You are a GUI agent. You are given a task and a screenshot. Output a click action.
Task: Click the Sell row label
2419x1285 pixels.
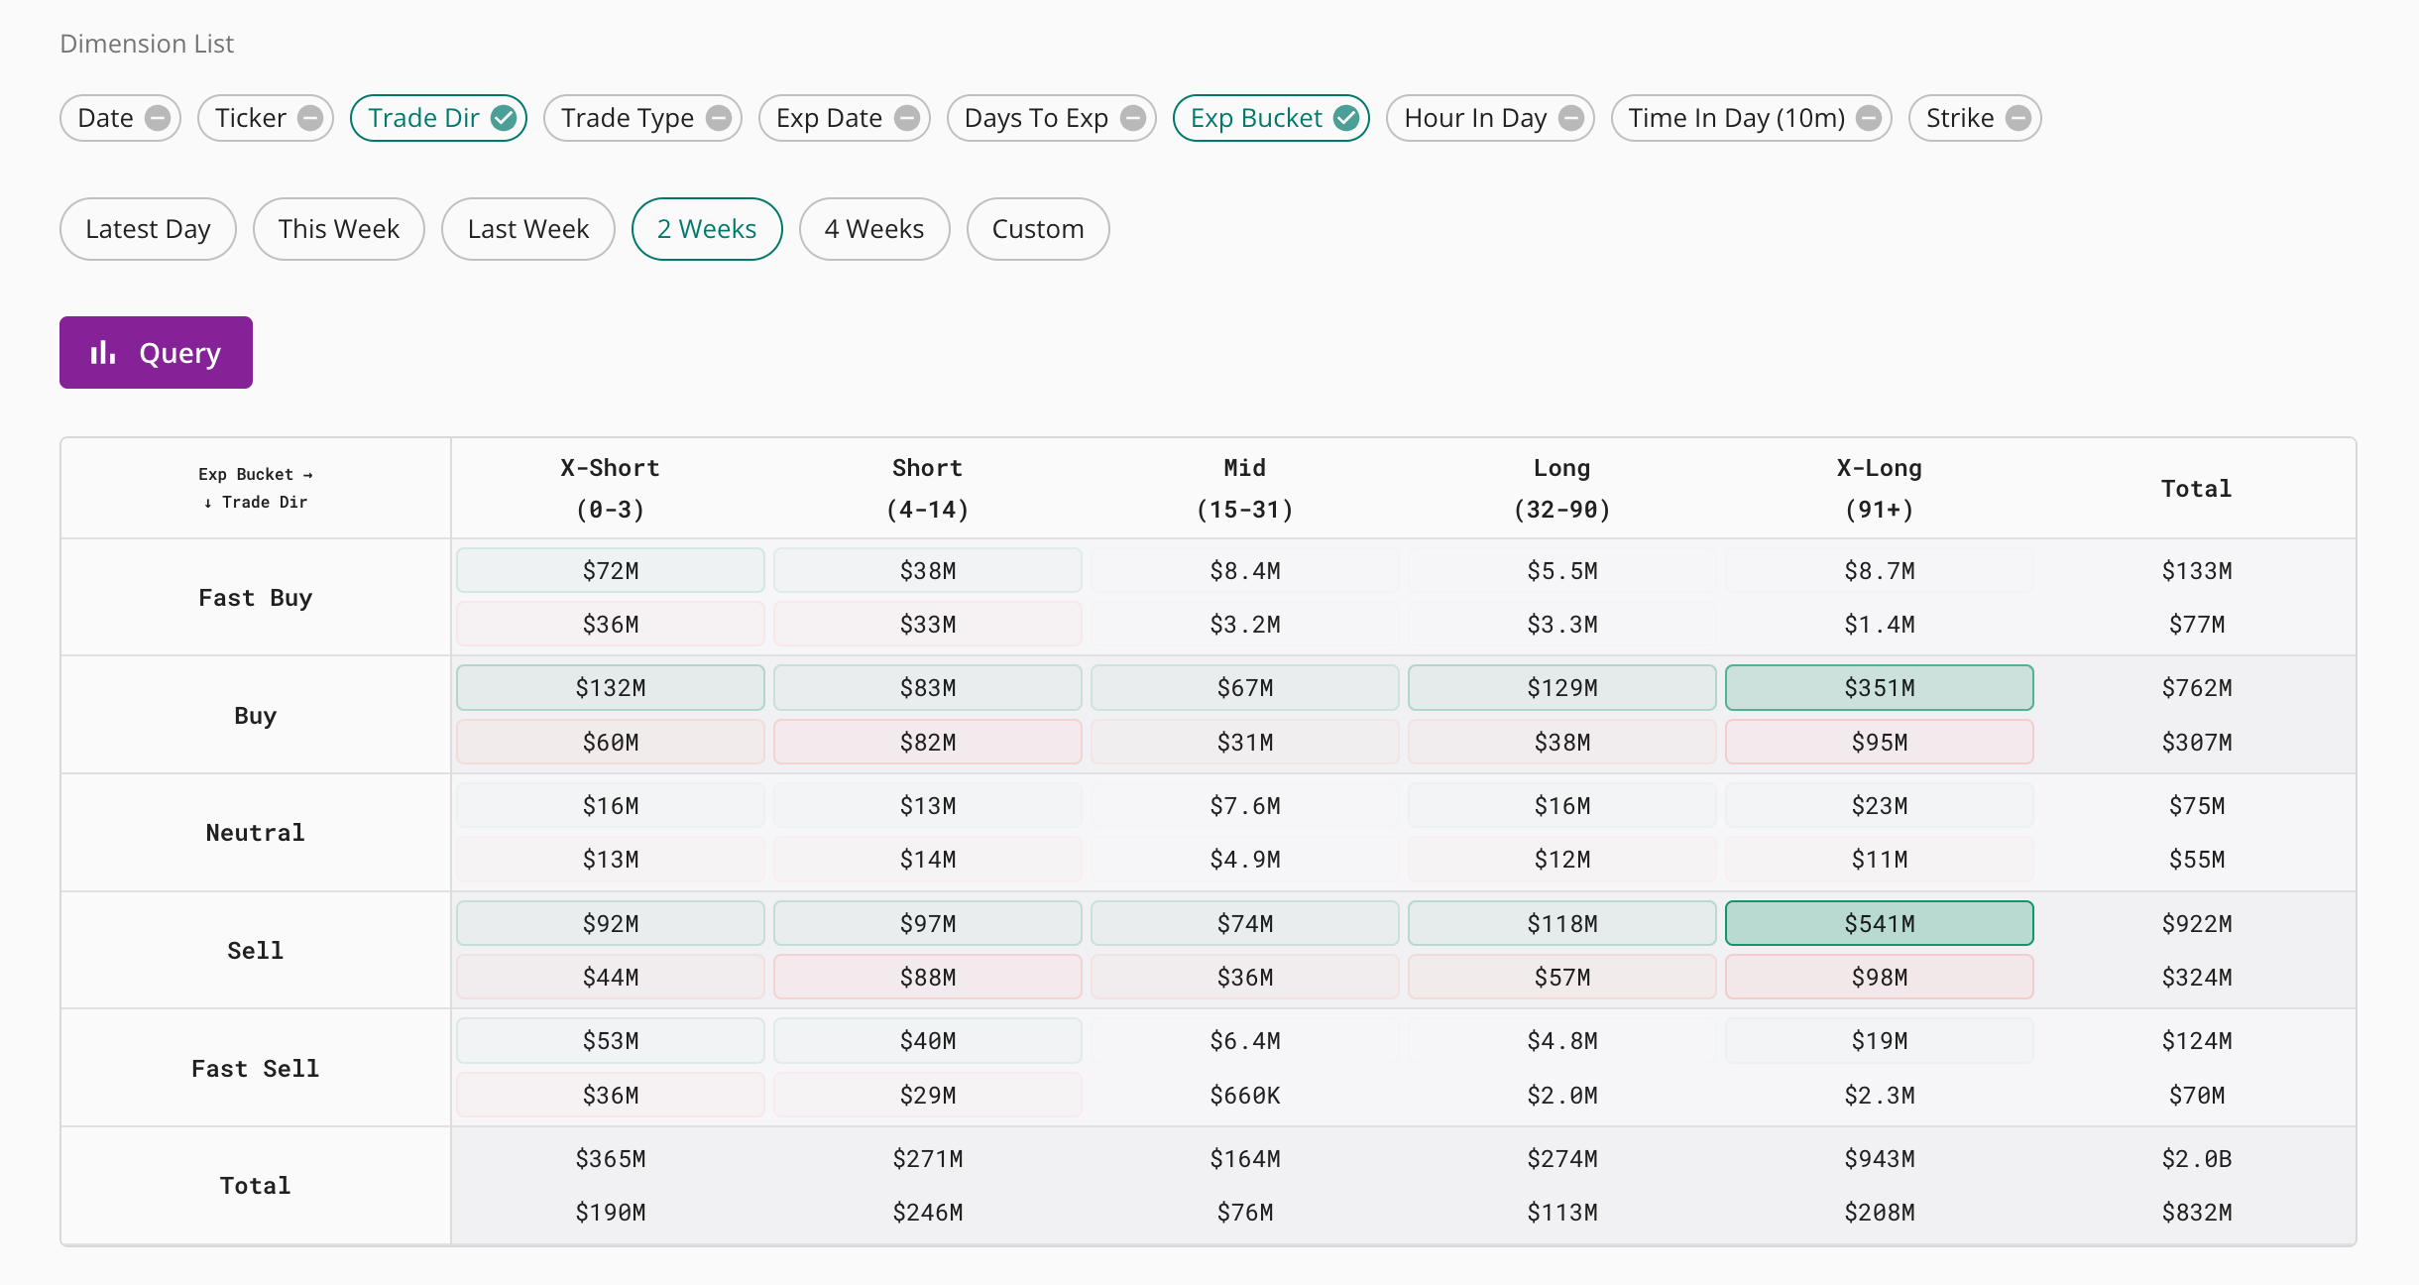point(256,951)
